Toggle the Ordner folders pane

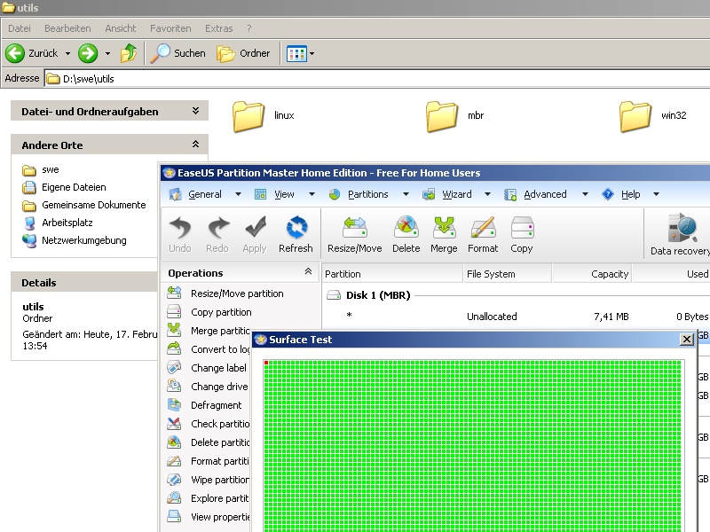[243, 53]
